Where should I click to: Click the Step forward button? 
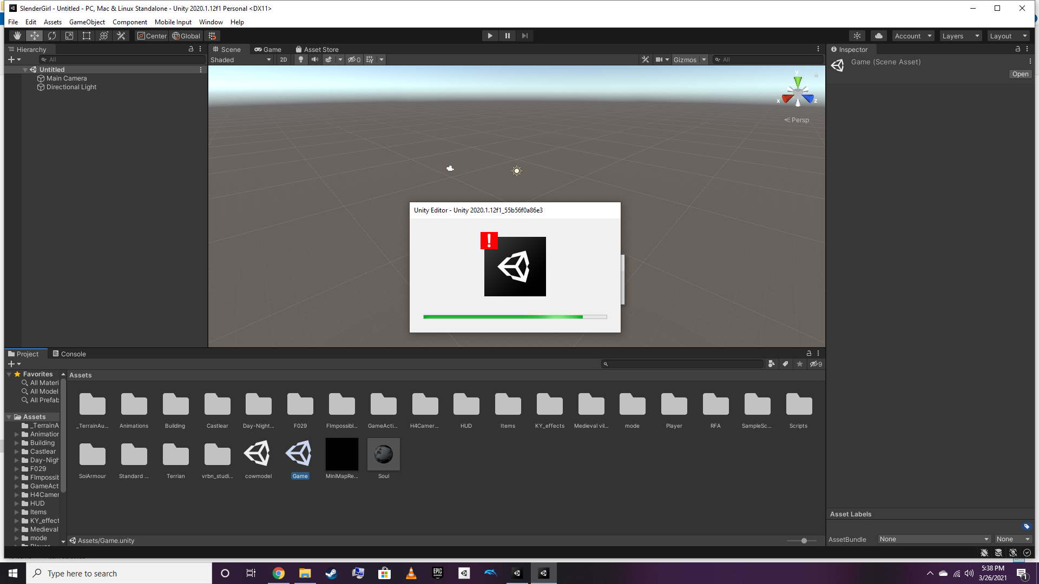524,36
